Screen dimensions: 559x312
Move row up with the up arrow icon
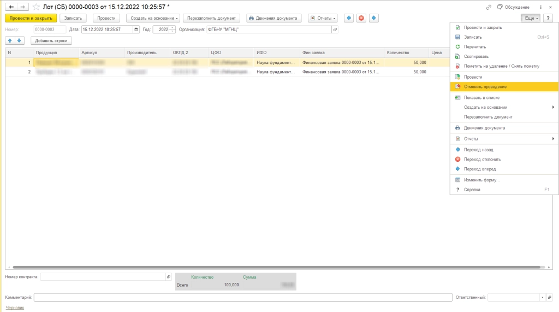click(10, 40)
